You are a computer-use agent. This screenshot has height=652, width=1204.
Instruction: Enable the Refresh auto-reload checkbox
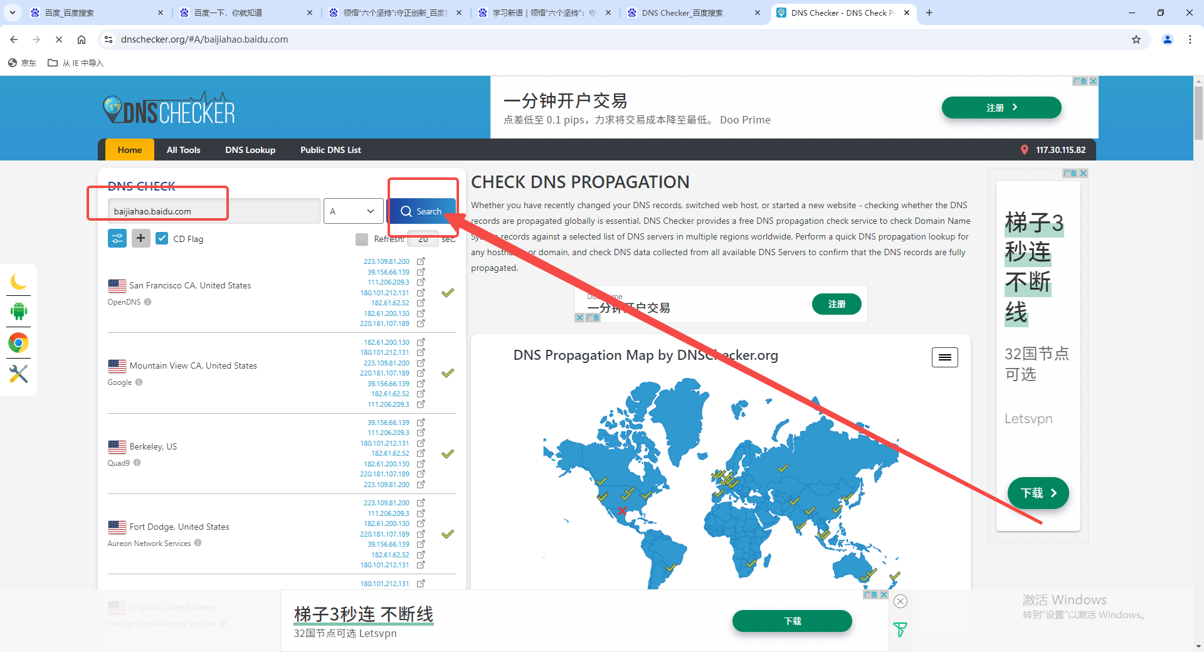click(362, 239)
